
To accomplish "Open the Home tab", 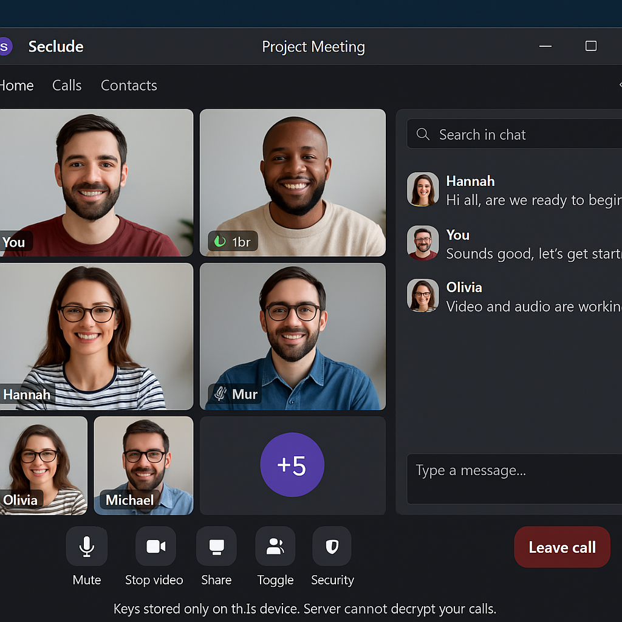I will tap(16, 86).
